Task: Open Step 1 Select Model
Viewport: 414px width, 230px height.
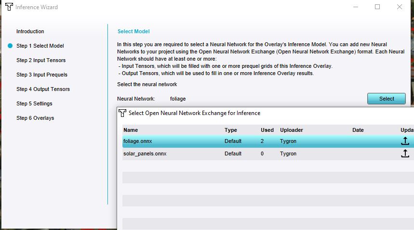Action: click(x=40, y=46)
